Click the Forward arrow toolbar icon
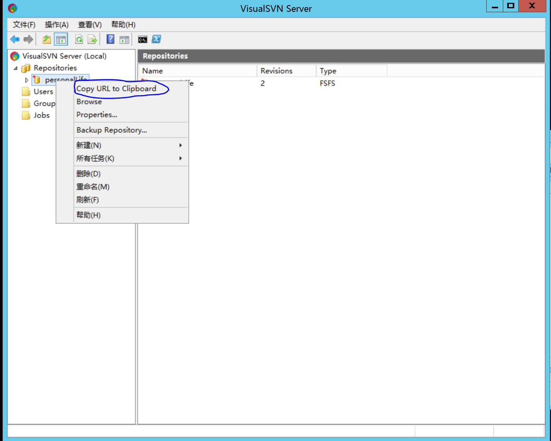This screenshot has width=551, height=441. tap(28, 39)
